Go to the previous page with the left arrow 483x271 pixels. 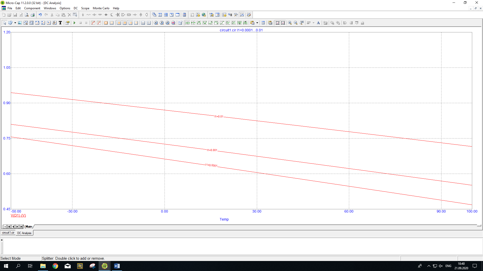coord(13,227)
